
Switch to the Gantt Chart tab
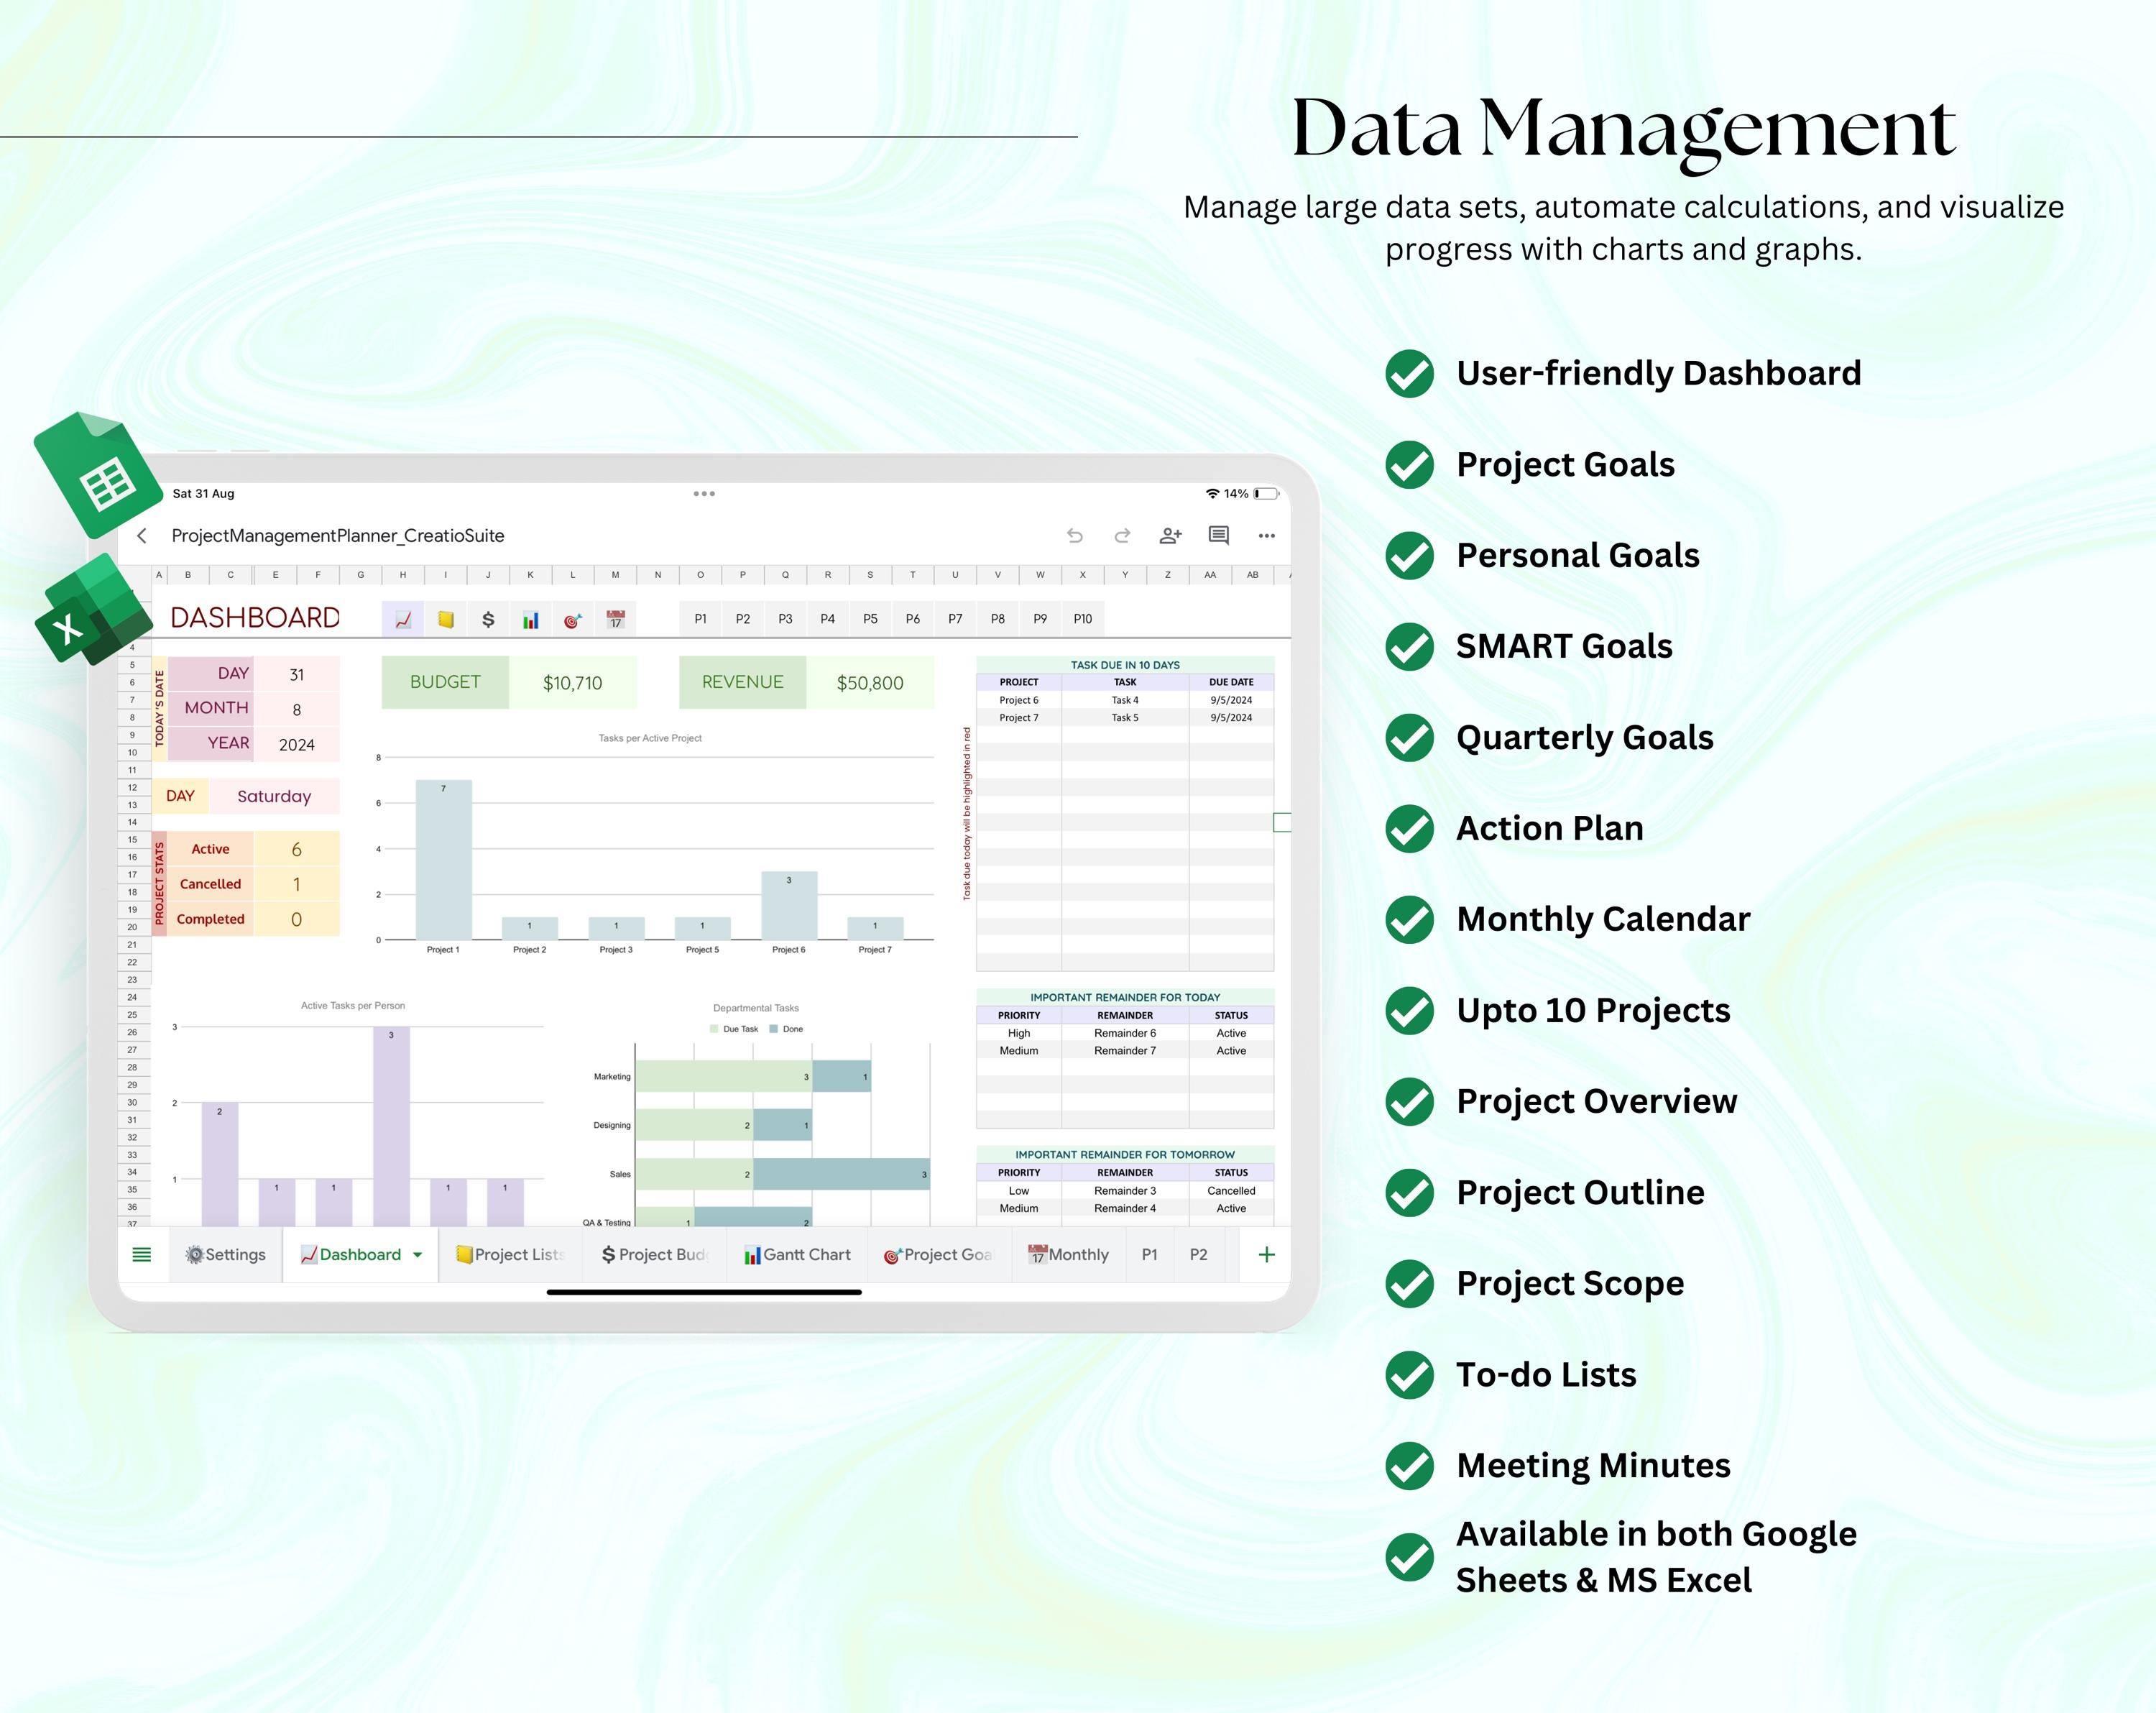click(797, 1254)
